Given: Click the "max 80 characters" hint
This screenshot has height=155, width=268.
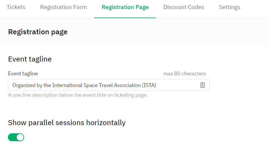Looking at the screenshot, I should 184,74.
